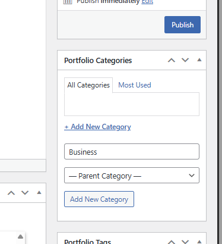Screen dimensions: 222x244
Task: Open the Parent Category dropdown
Action: click(132, 176)
